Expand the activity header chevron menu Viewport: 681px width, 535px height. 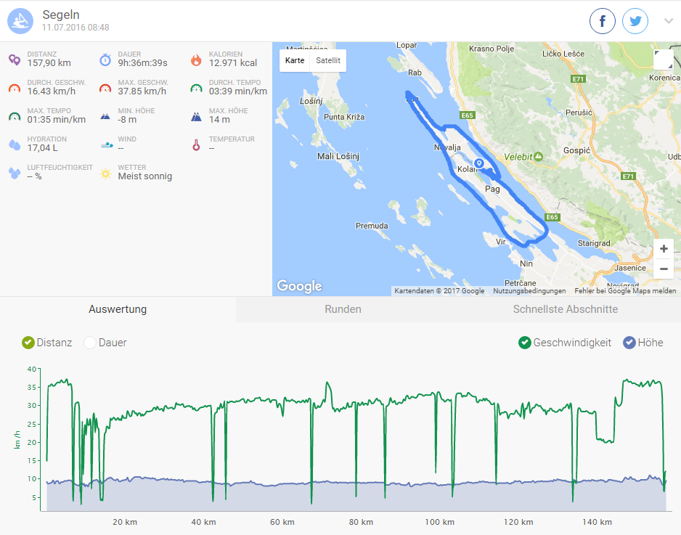[669, 21]
